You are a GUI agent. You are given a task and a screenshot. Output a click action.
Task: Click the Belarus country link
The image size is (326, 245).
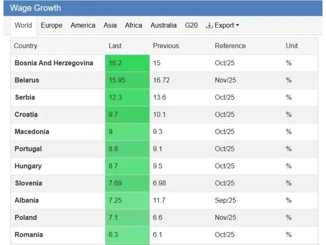point(27,80)
